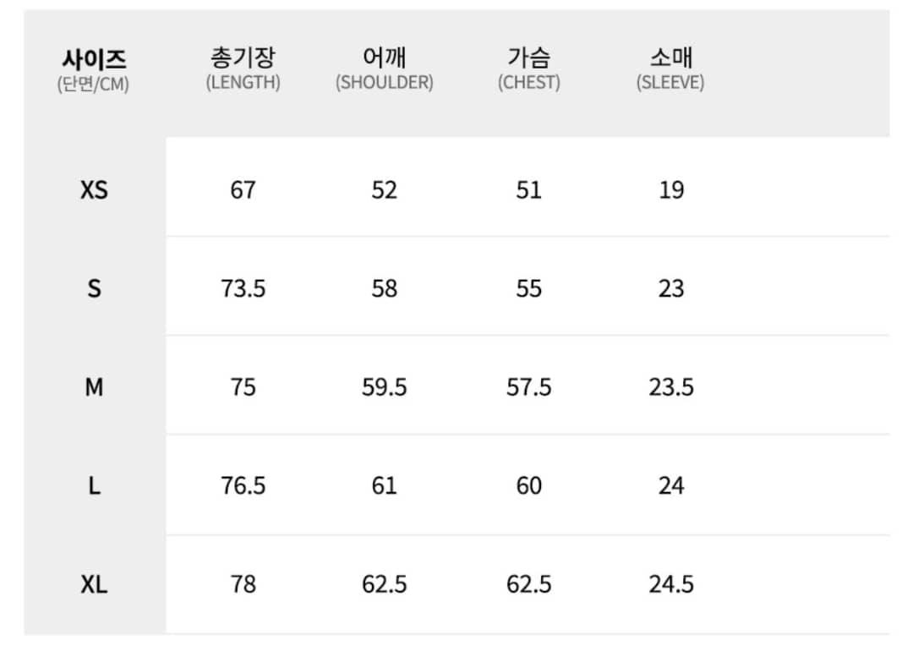Click the L size row label
The width and height of the screenshot is (913, 651).
click(94, 486)
